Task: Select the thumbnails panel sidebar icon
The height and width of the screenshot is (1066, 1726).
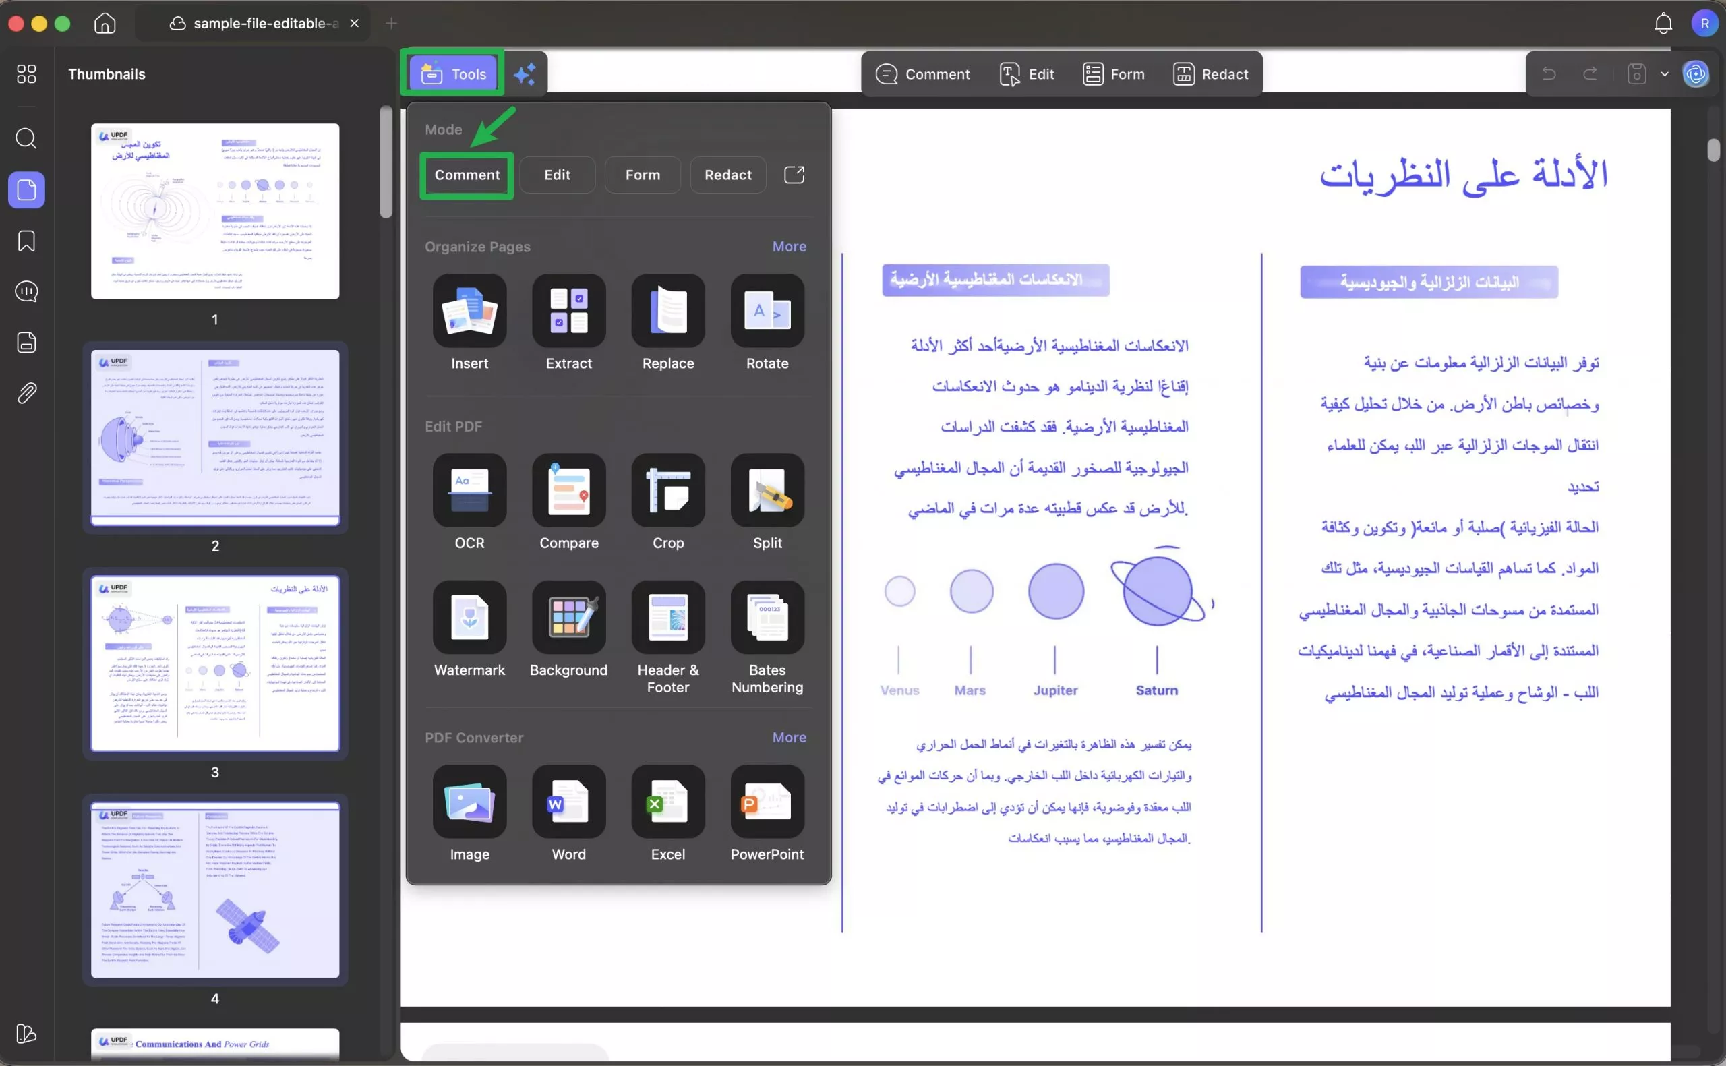Action: (x=27, y=189)
